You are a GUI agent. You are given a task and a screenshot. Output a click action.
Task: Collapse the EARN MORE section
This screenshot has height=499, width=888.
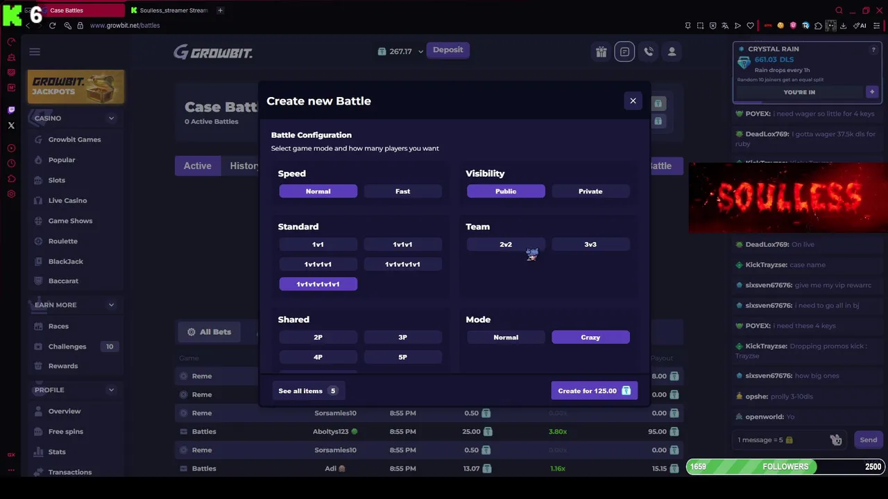(x=111, y=305)
